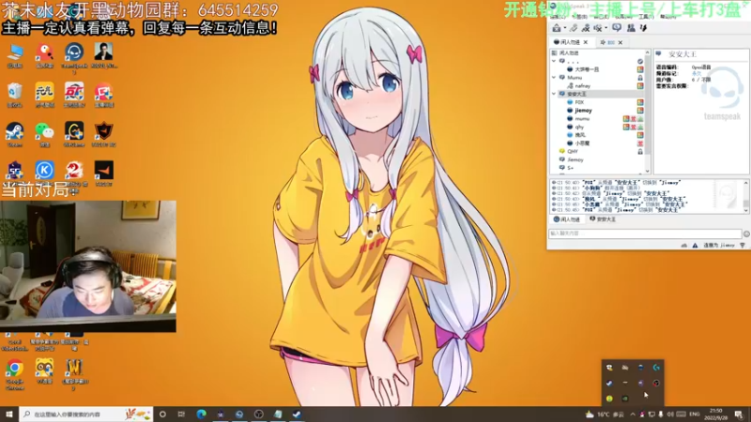The image size is (751, 422).
Task: Open connect icon dropdown arrow in TeamSpeak
Action: click(x=564, y=28)
